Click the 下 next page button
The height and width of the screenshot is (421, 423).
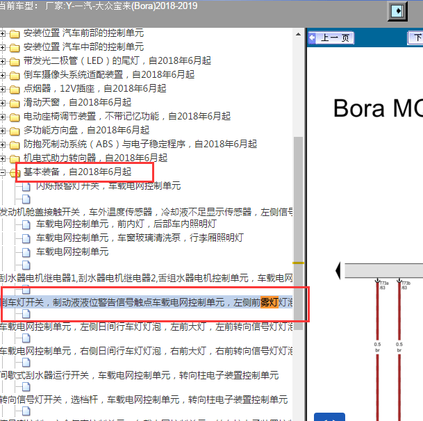point(415,38)
